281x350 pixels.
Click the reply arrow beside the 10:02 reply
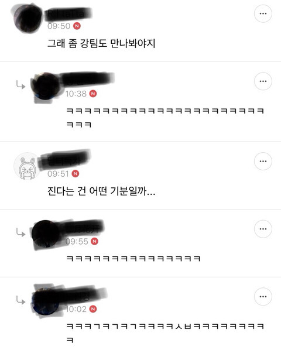point(20,300)
